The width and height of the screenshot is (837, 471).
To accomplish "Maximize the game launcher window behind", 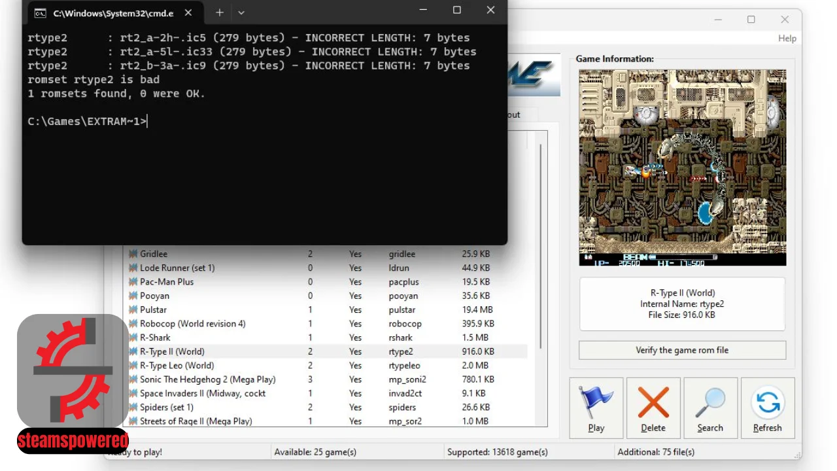I will tap(751, 20).
